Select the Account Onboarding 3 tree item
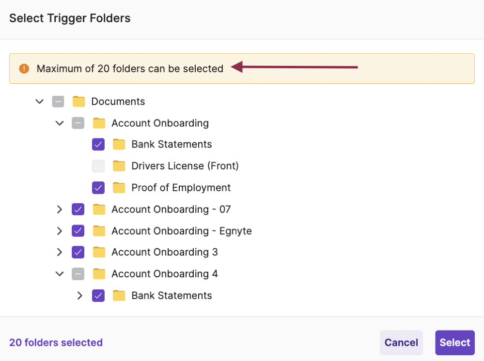 tap(164, 252)
